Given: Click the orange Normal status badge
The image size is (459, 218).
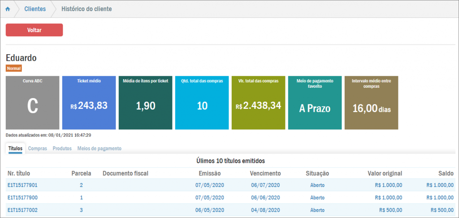Looking at the screenshot, I should [13, 68].
